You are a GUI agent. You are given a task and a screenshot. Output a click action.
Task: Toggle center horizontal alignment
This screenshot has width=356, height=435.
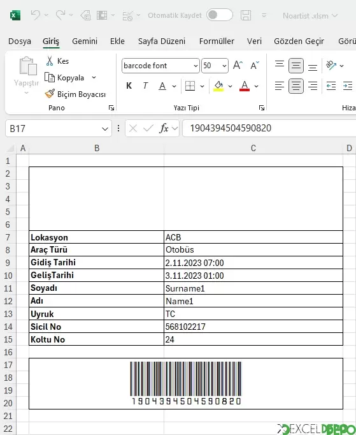[x=296, y=86]
